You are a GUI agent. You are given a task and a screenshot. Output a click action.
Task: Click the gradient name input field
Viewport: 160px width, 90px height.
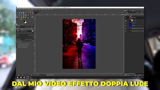click(26, 31)
